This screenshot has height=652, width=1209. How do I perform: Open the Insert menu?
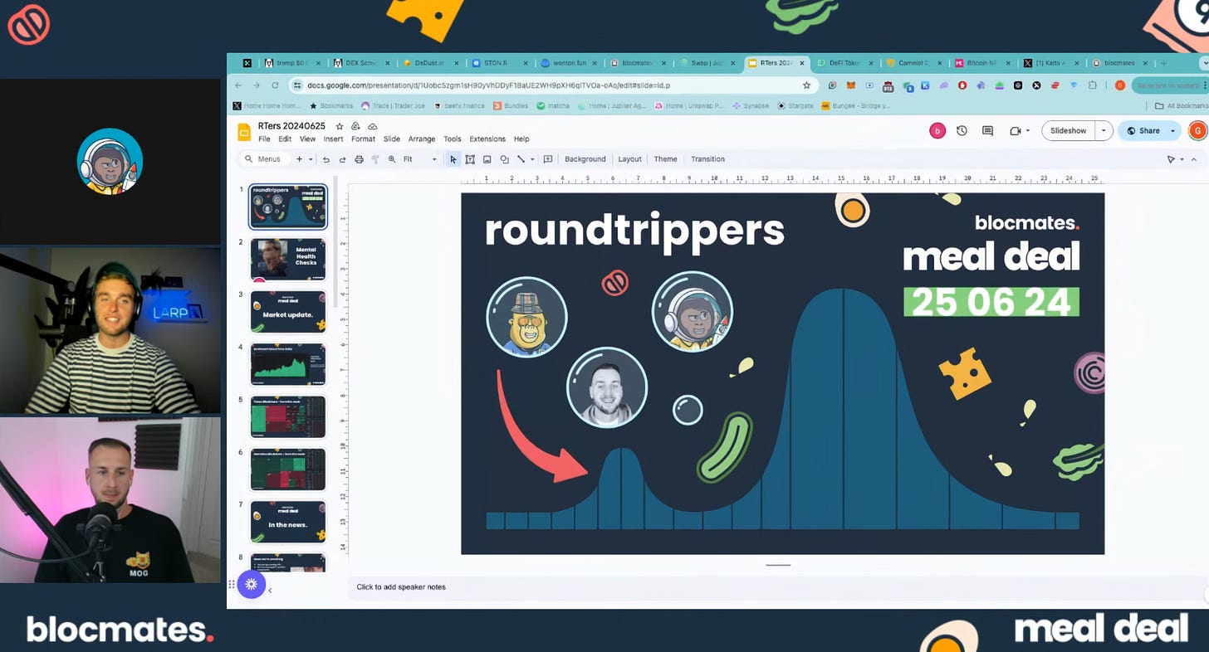pos(333,139)
